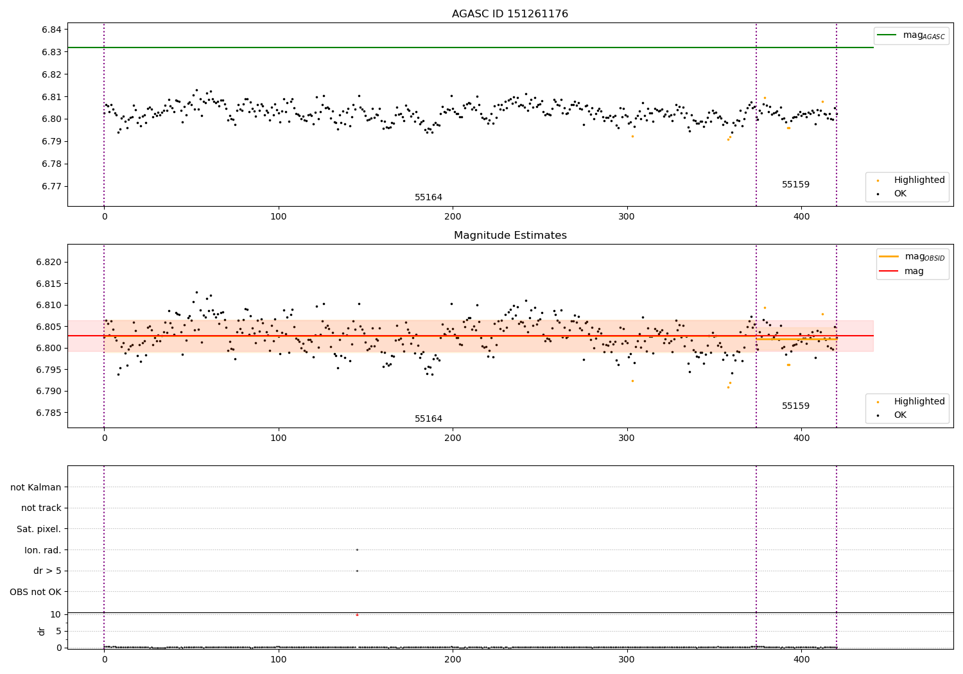Image resolution: width=963 pixels, height=674 pixels.
Task: Click the 6.820 tick on the middle plot
Action: coord(49,263)
